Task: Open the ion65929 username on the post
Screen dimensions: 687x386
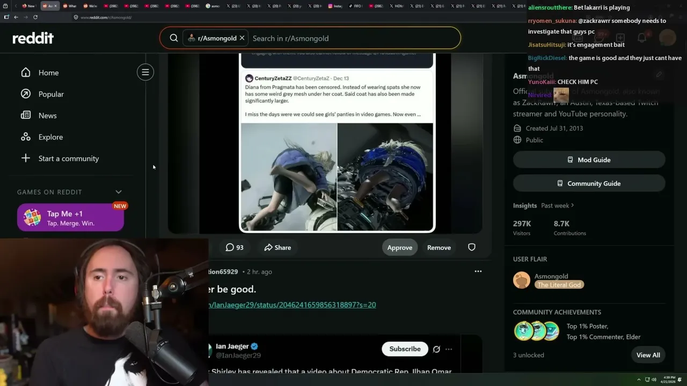Action: [223, 272]
